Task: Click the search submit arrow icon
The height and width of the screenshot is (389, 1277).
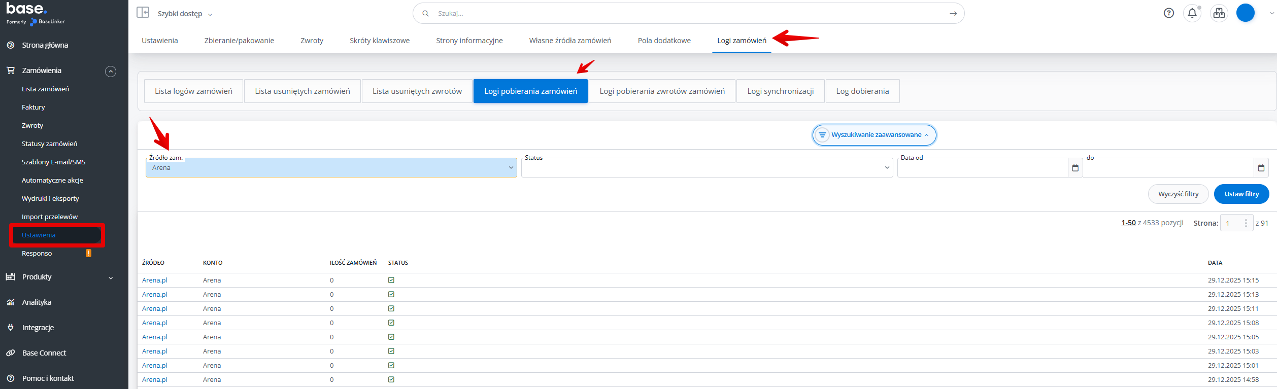Action: pos(953,14)
